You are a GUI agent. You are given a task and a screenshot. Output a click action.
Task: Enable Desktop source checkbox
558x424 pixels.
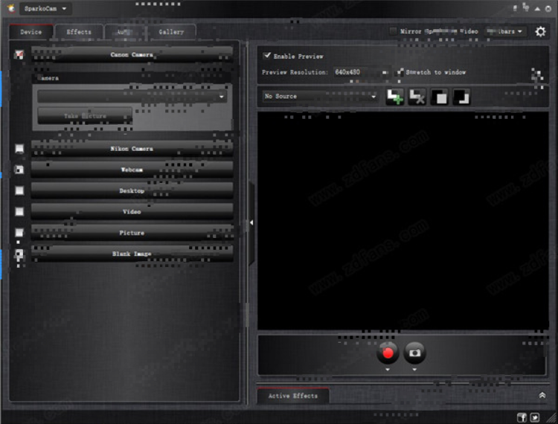pos(19,190)
